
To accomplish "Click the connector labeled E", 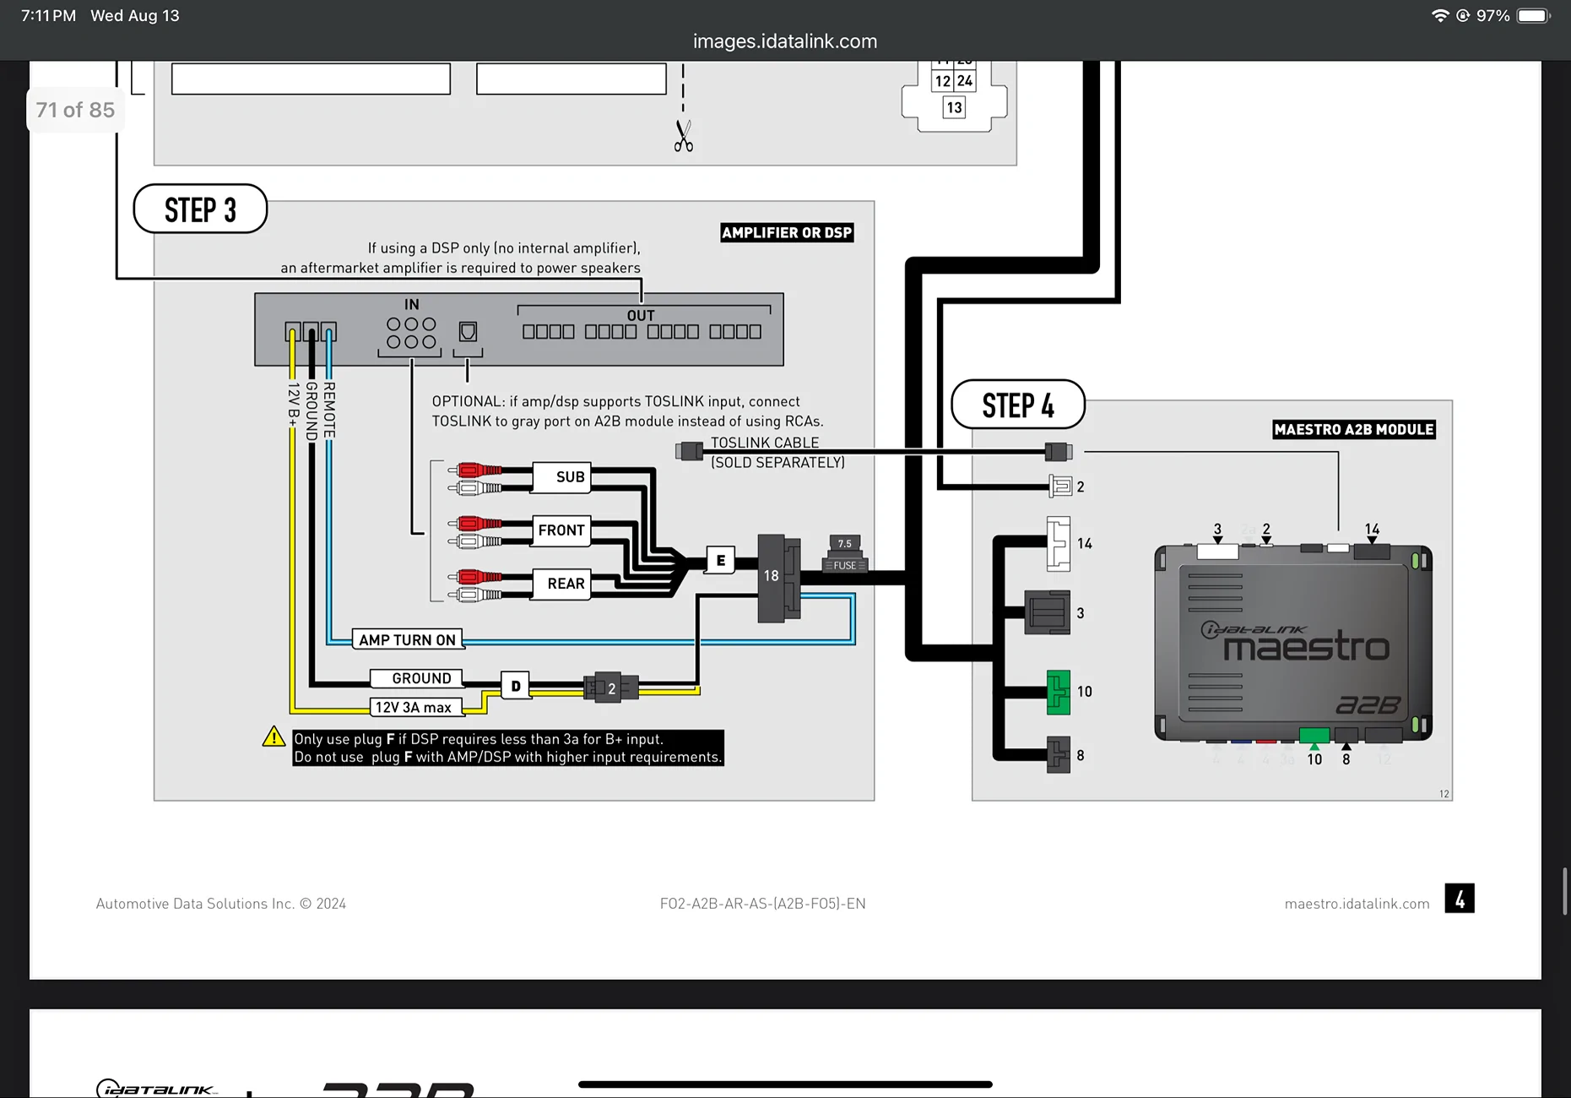I will (720, 560).
